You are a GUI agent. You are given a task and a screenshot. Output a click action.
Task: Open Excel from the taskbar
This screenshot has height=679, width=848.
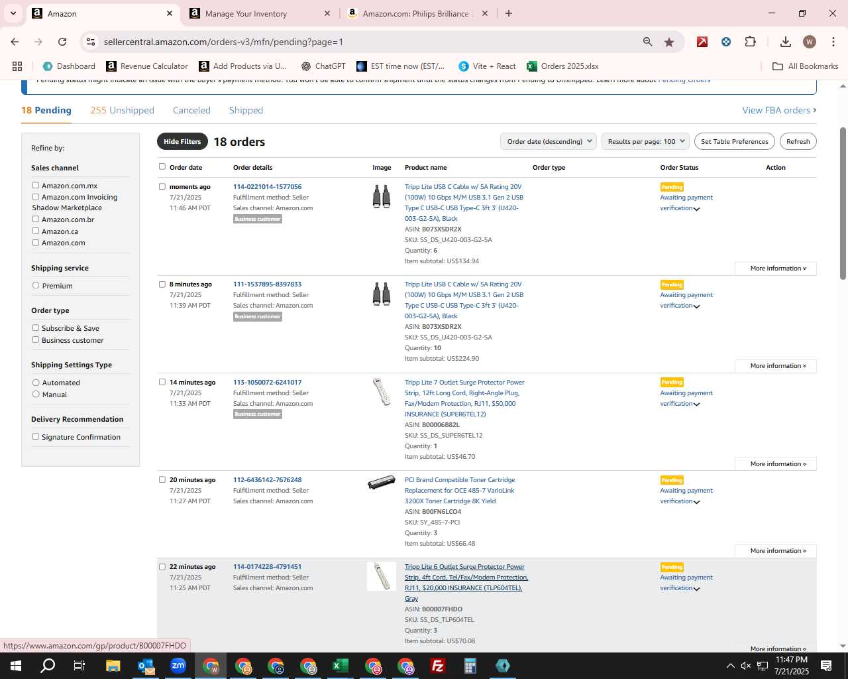pos(341,666)
